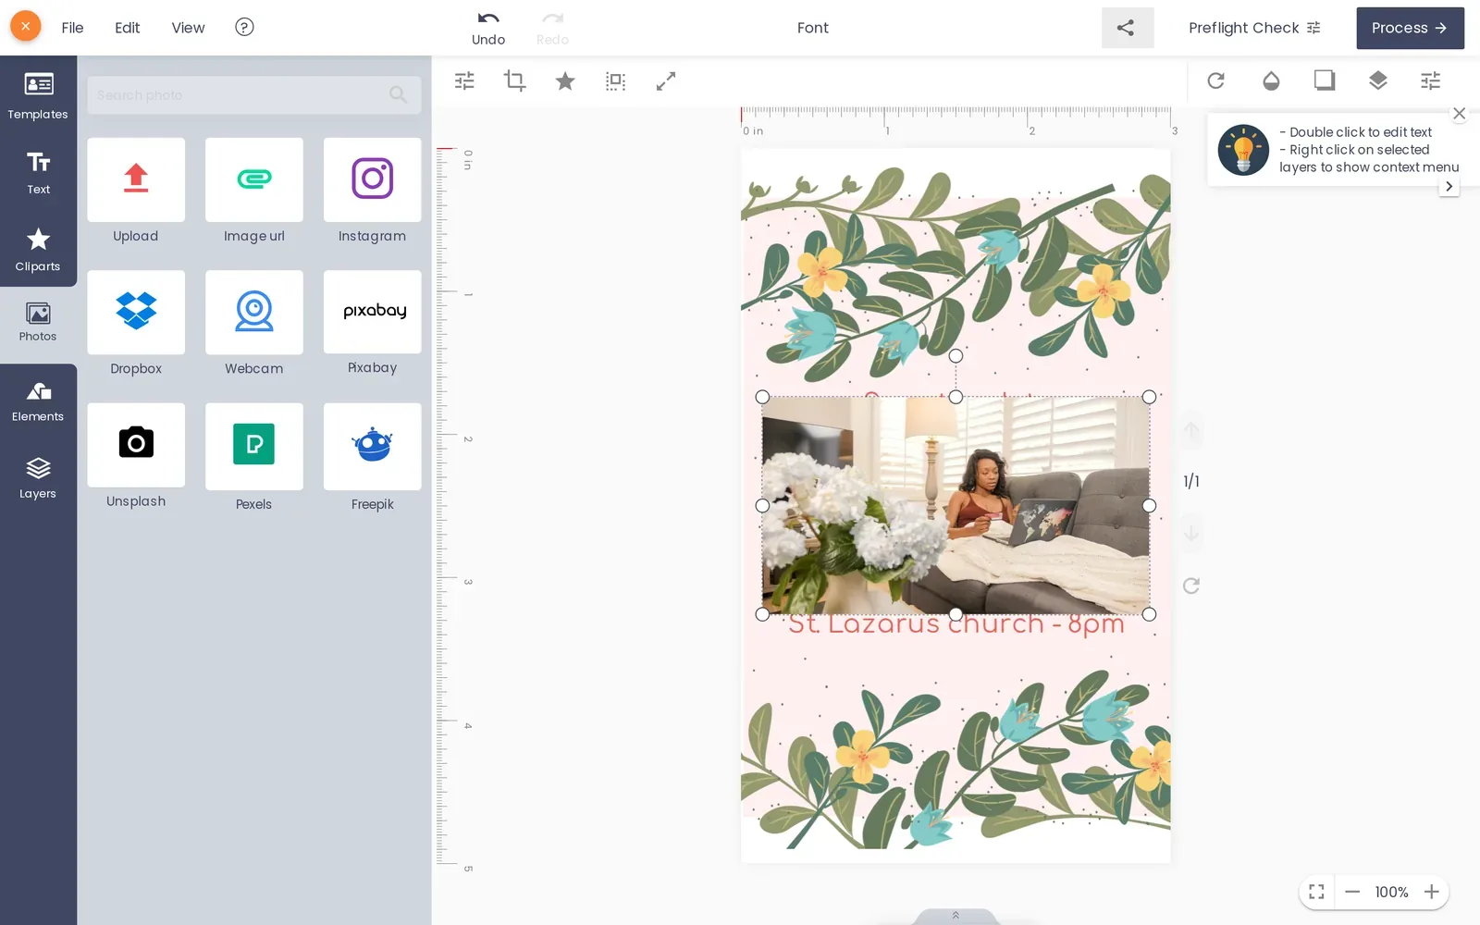Toggle fullscreen fit view icon
The image size is (1480, 925).
click(x=1316, y=892)
